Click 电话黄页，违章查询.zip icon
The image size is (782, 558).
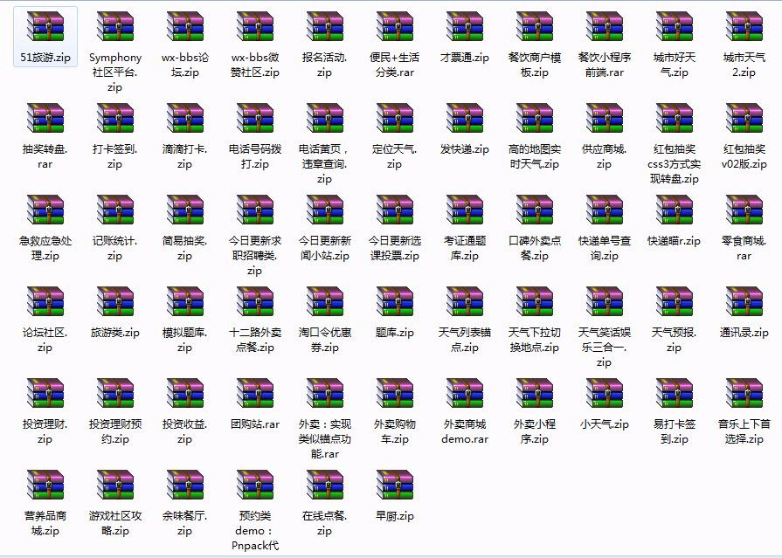point(325,118)
